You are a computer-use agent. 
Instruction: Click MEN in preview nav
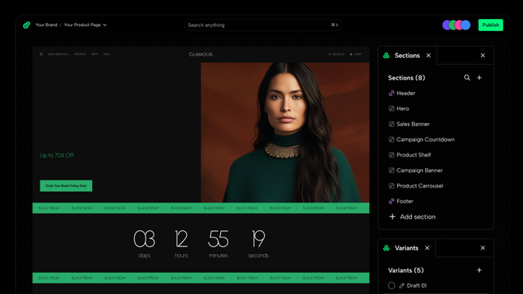[x=95, y=54]
